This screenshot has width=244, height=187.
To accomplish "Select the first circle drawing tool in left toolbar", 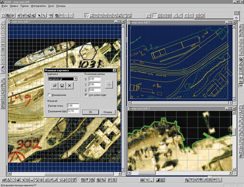I will [x=3, y=27].
